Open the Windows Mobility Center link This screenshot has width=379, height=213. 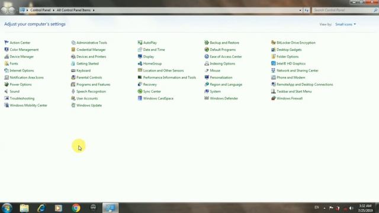pyautogui.click(x=28, y=105)
